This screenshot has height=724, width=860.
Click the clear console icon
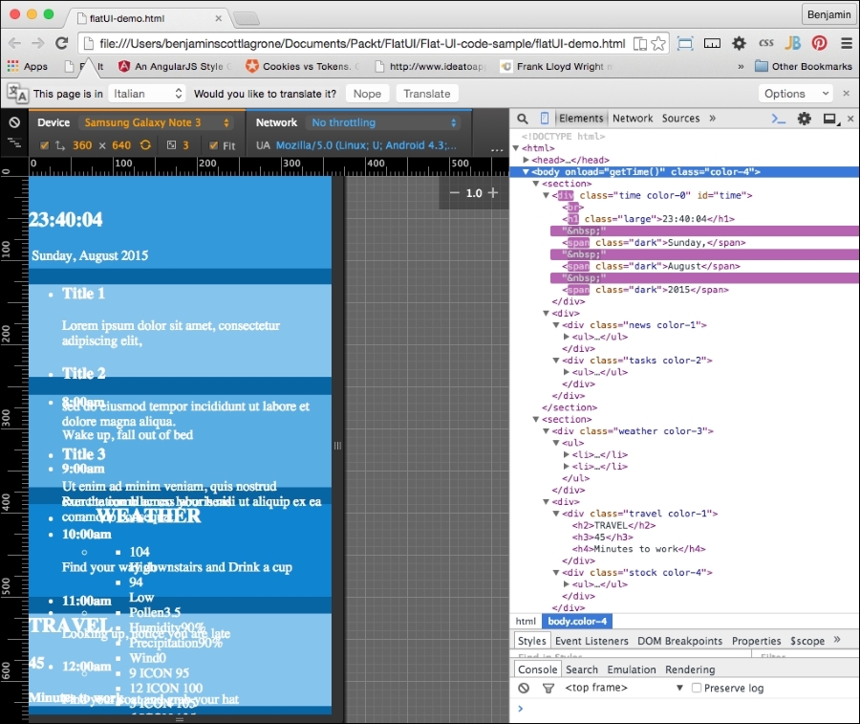tap(524, 688)
